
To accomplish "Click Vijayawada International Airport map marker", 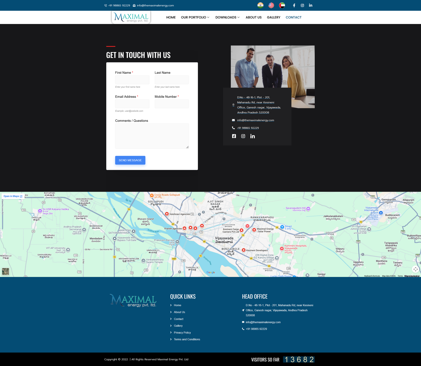I will [381, 213].
